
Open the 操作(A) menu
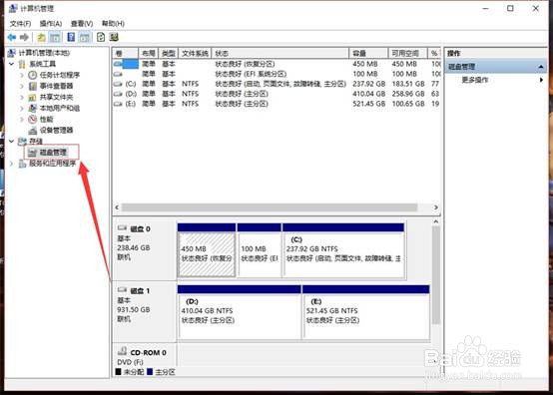(51, 24)
